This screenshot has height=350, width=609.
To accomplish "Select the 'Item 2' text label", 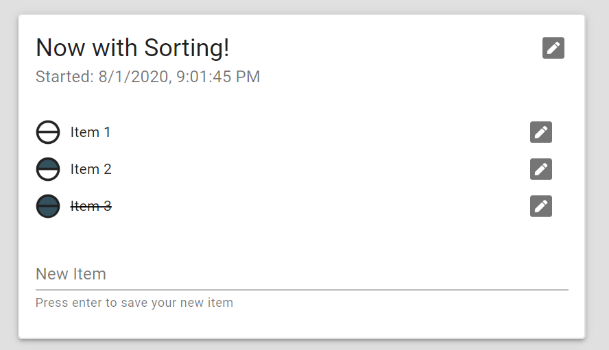I will pyautogui.click(x=91, y=169).
